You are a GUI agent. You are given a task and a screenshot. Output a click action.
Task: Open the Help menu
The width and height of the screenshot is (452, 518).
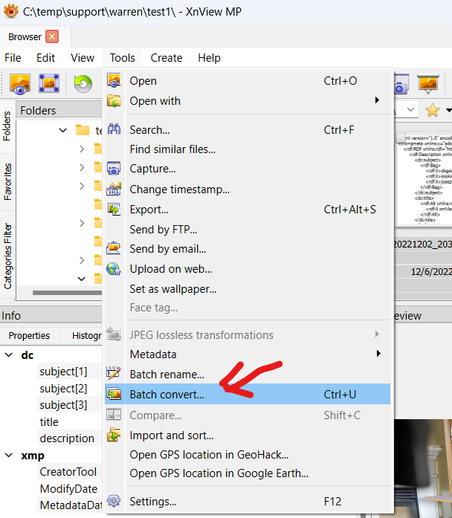(209, 58)
